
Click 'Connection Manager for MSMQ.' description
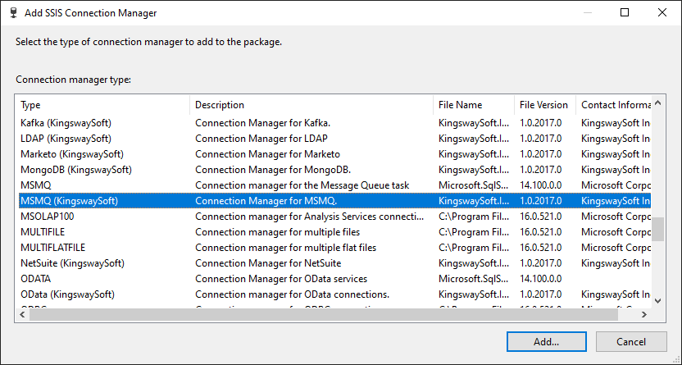click(266, 201)
